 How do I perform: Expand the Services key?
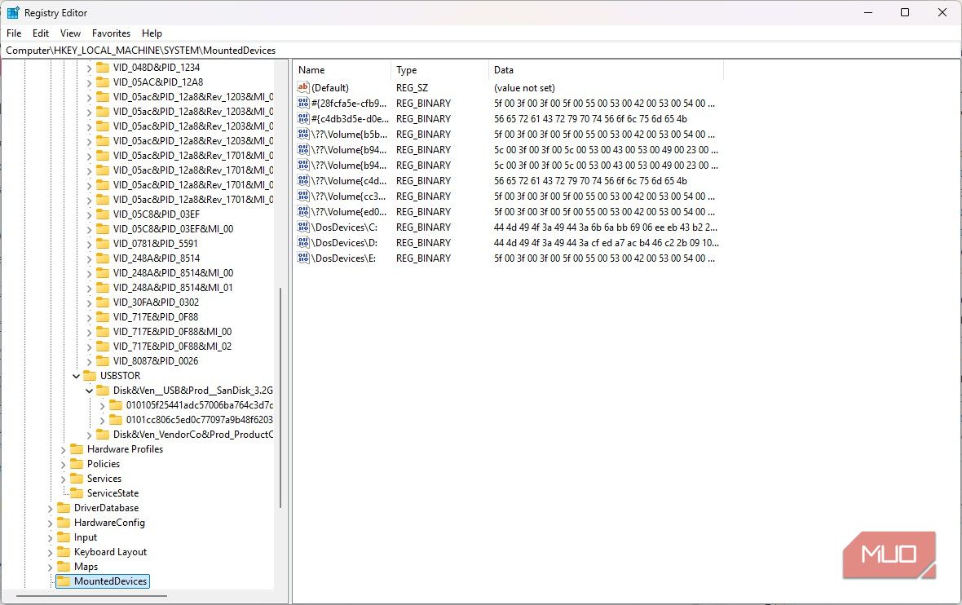[x=64, y=479]
